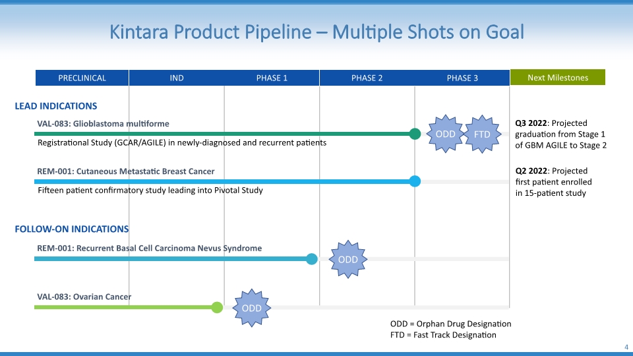Click the slide page number 4

point(626,347)
